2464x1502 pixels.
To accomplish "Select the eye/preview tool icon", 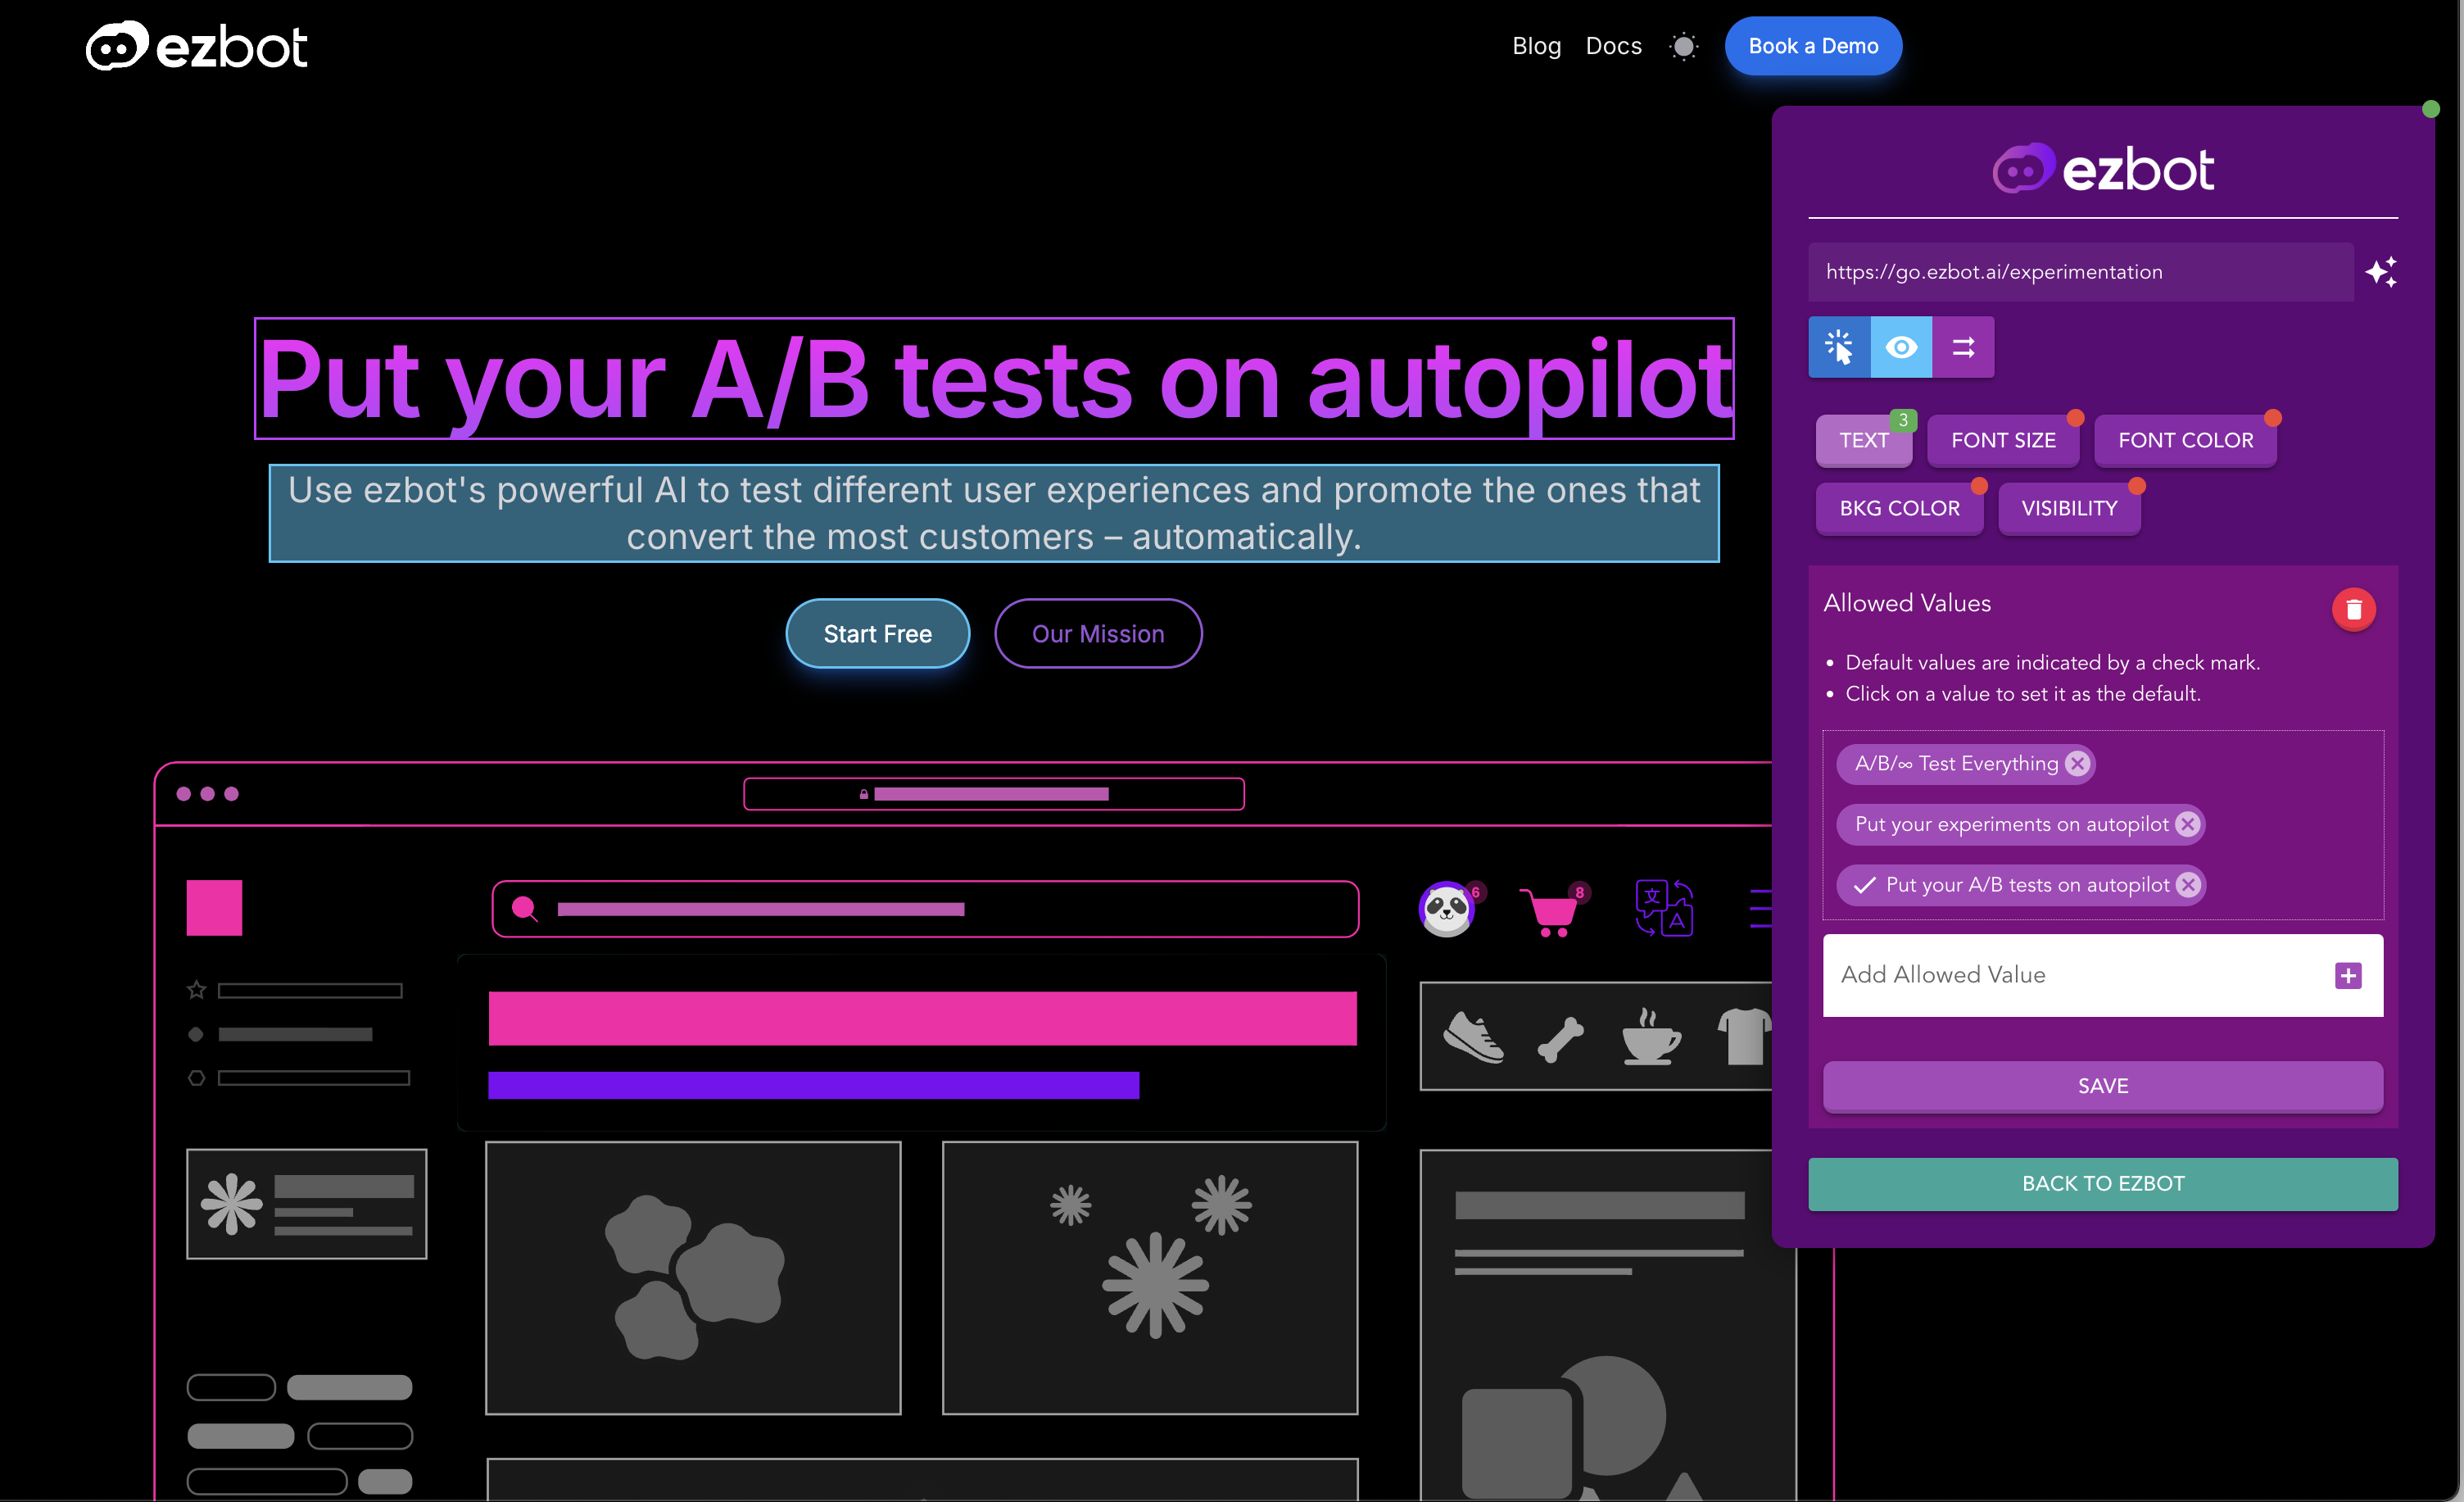I will 1903,347.
